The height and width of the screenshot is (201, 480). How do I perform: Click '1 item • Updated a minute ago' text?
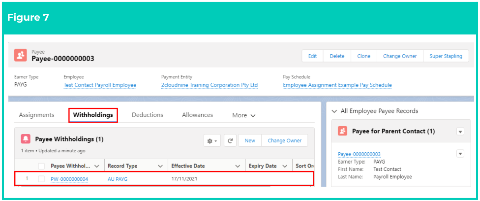(53, 151)
